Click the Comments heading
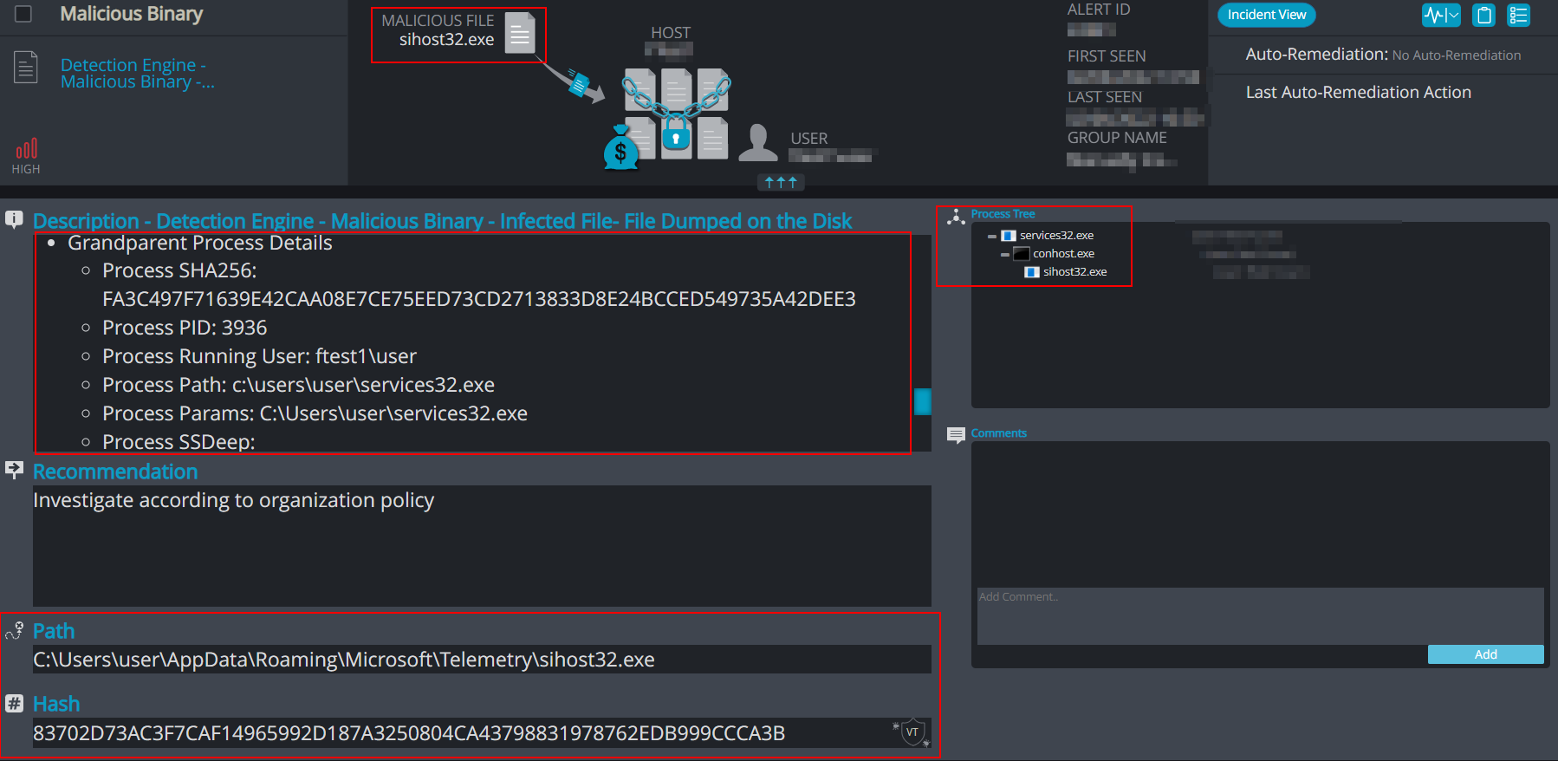The image size is (1558, 761). 998,433
